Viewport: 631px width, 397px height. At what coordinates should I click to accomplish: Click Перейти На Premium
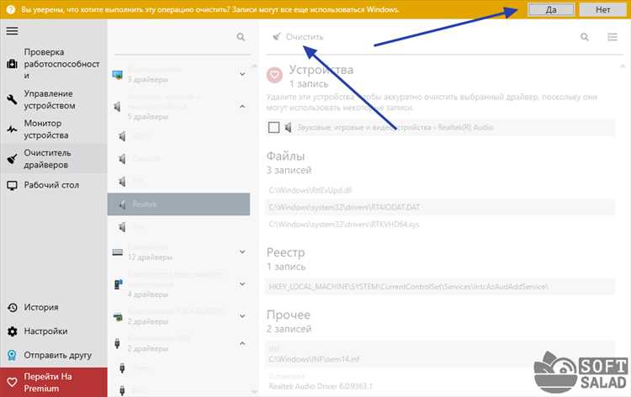point(54,382)
